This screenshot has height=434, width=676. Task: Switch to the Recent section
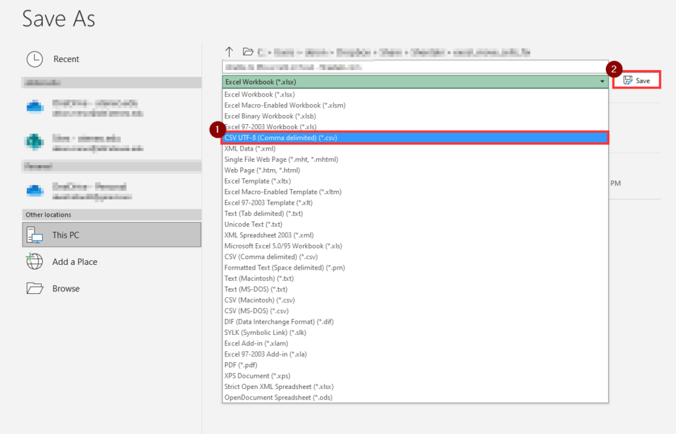(x=65, y=59)
